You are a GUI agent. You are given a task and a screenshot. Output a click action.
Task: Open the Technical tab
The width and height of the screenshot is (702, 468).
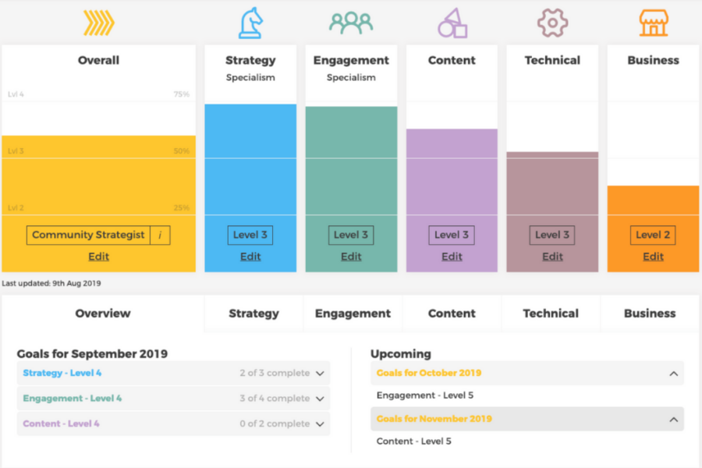click(x=551, y=314)
